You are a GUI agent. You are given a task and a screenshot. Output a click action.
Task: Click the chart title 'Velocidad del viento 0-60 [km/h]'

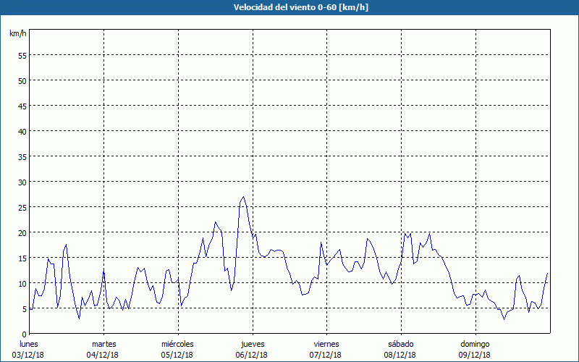(300, 7)
